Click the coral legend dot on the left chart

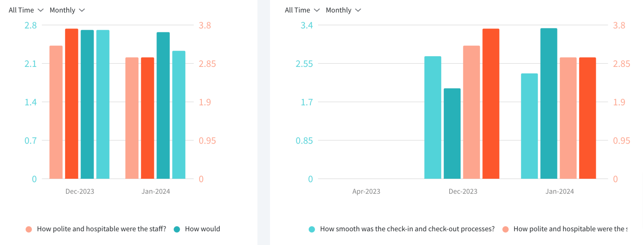[x=28, y=229]
